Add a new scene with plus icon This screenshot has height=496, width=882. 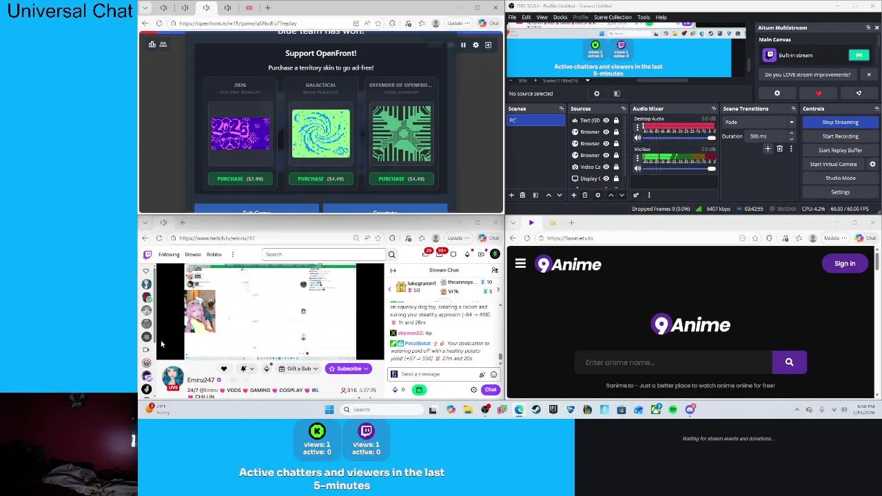[x=512, y=195]
